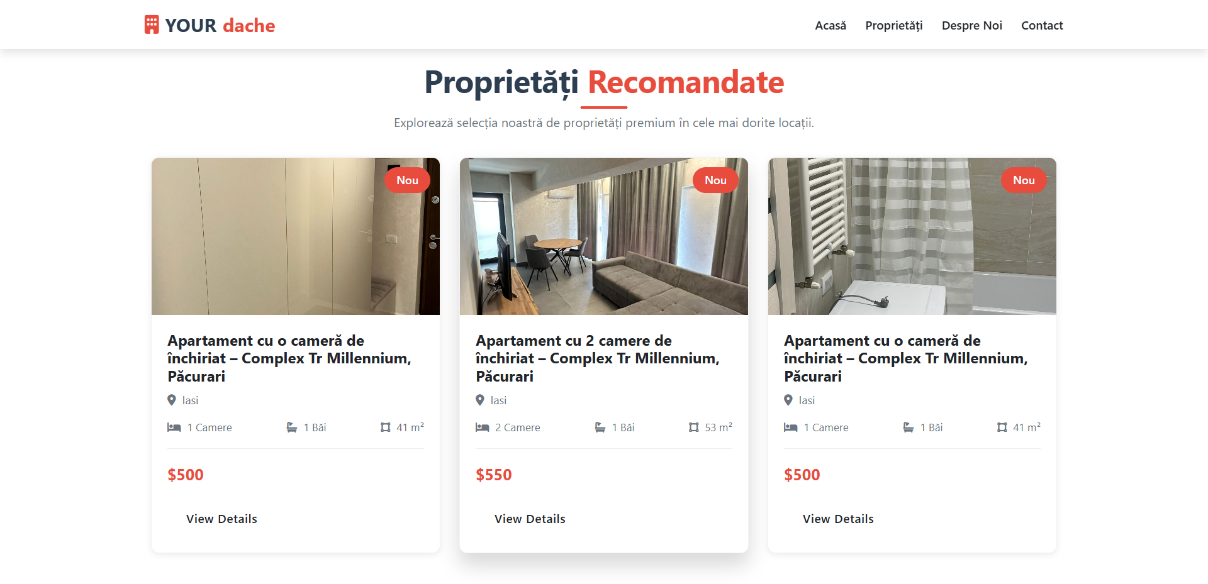
Task: Click the location pin icon on third card
Action: [788, 400]
